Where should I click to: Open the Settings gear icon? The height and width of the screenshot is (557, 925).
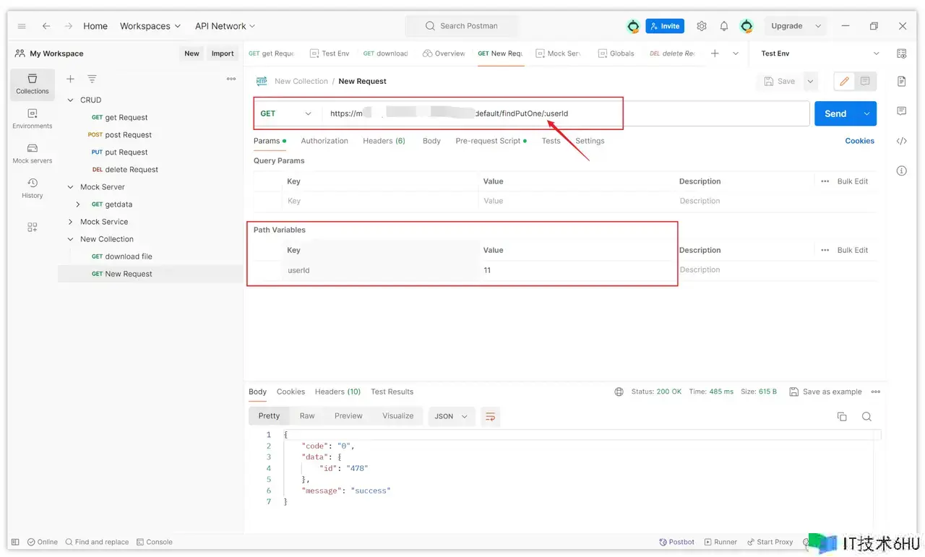[x=702, y=26]
